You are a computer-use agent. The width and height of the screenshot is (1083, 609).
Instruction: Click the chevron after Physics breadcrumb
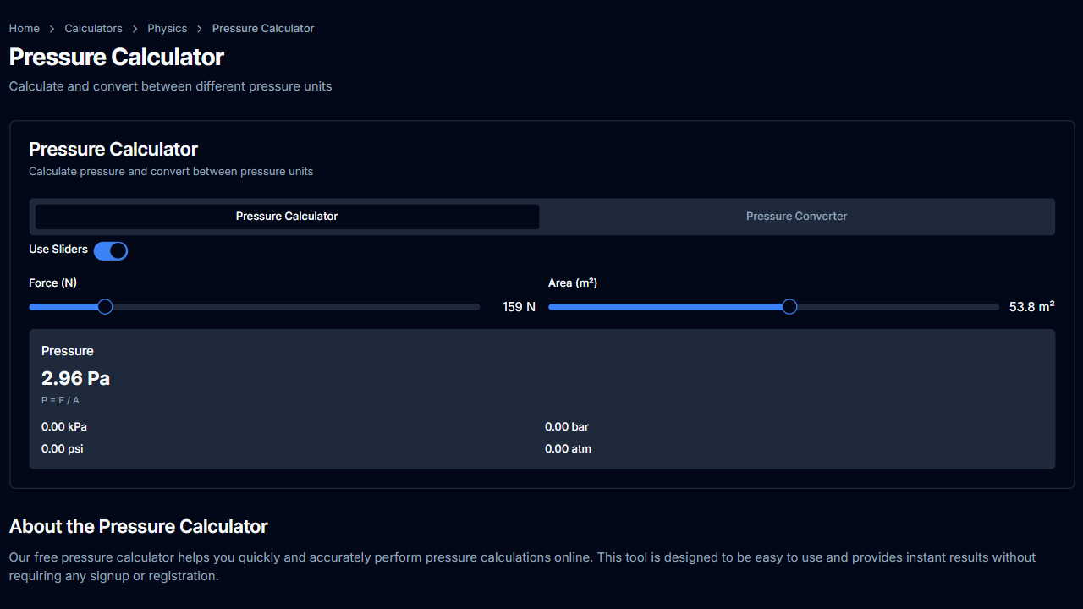click(x=200, y=29)
